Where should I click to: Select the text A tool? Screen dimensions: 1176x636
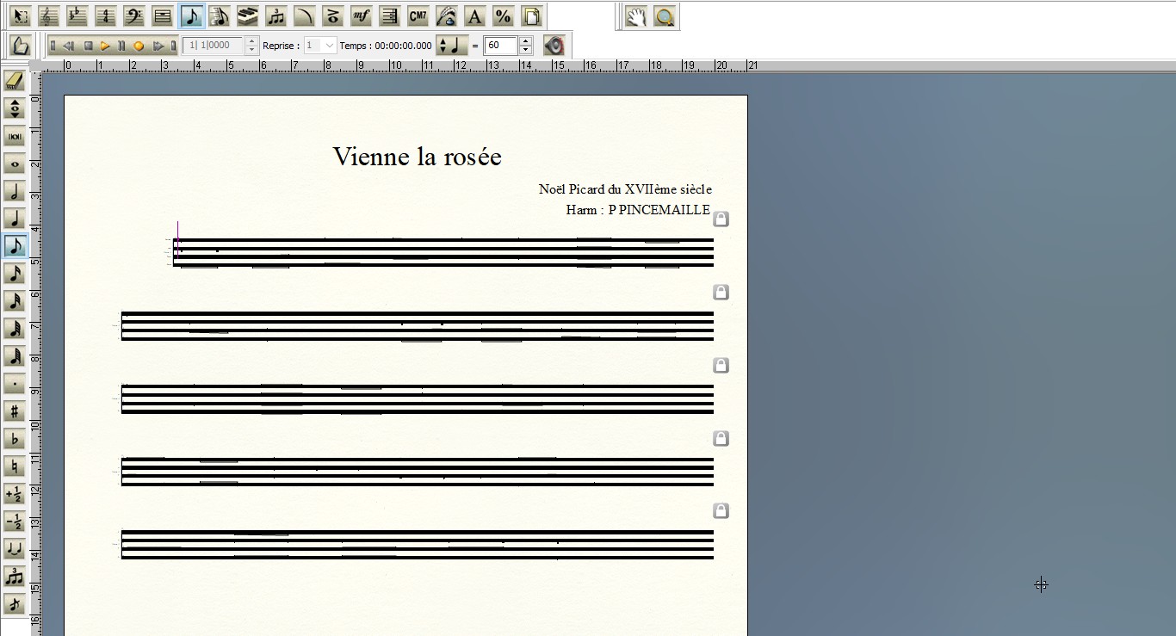click(474, 15)
